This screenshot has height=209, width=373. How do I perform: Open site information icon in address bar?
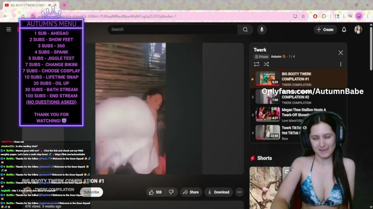coord(33,16)
